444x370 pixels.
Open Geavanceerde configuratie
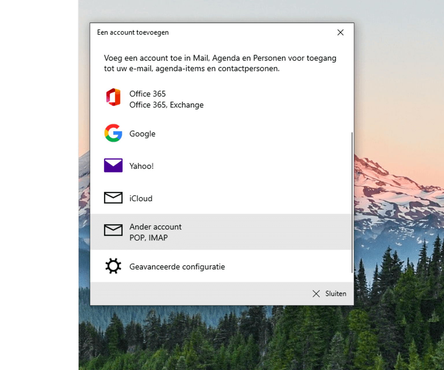click(177, 267)
